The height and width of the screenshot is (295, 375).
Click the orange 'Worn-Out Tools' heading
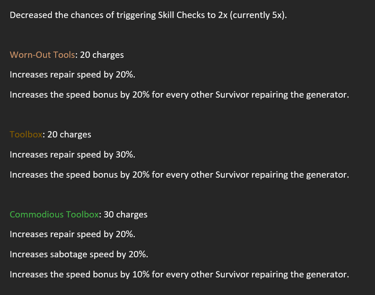(x=42, y=55)
